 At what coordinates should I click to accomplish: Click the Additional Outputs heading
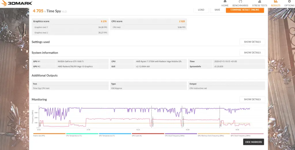[x=45, y=75]
